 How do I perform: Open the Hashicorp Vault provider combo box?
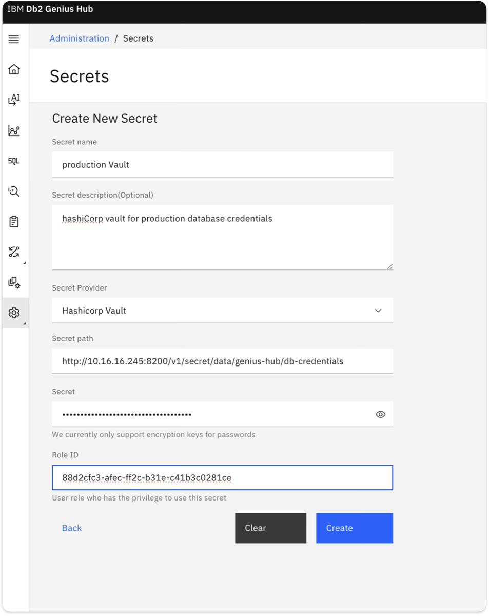(222, 311)
